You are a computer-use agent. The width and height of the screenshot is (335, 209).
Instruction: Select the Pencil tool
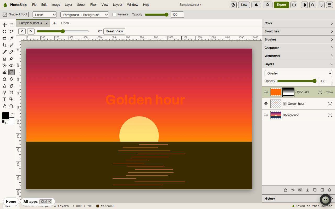click(x=11, y=52)
